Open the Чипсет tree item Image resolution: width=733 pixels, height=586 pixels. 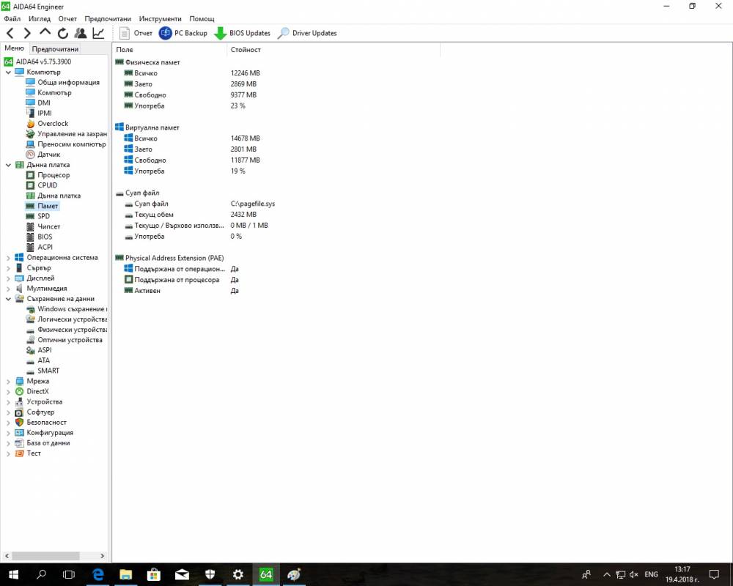tap(43, 226)
